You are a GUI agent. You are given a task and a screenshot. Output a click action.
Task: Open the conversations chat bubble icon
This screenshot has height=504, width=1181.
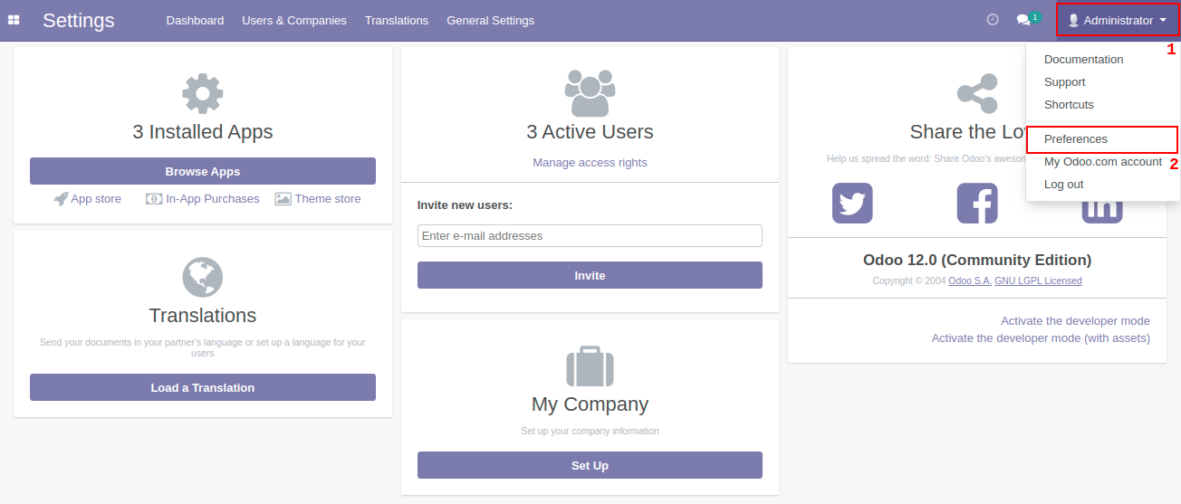[1023, 20]
